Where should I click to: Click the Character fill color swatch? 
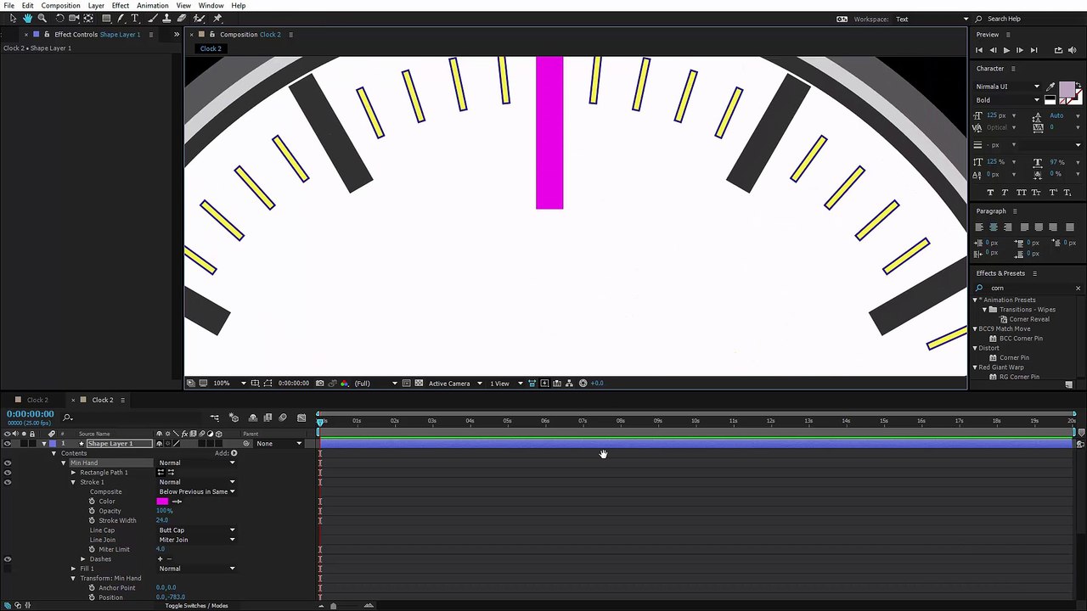(x=1067, y=90)
